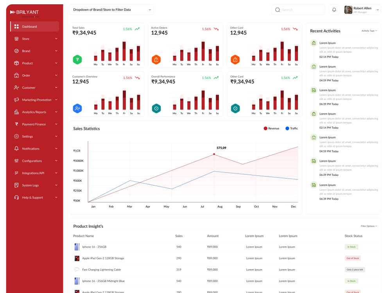Click Total Sales value ₹9,34,945
The height and width of the screenshot is (293, 391).
(84, 33)
